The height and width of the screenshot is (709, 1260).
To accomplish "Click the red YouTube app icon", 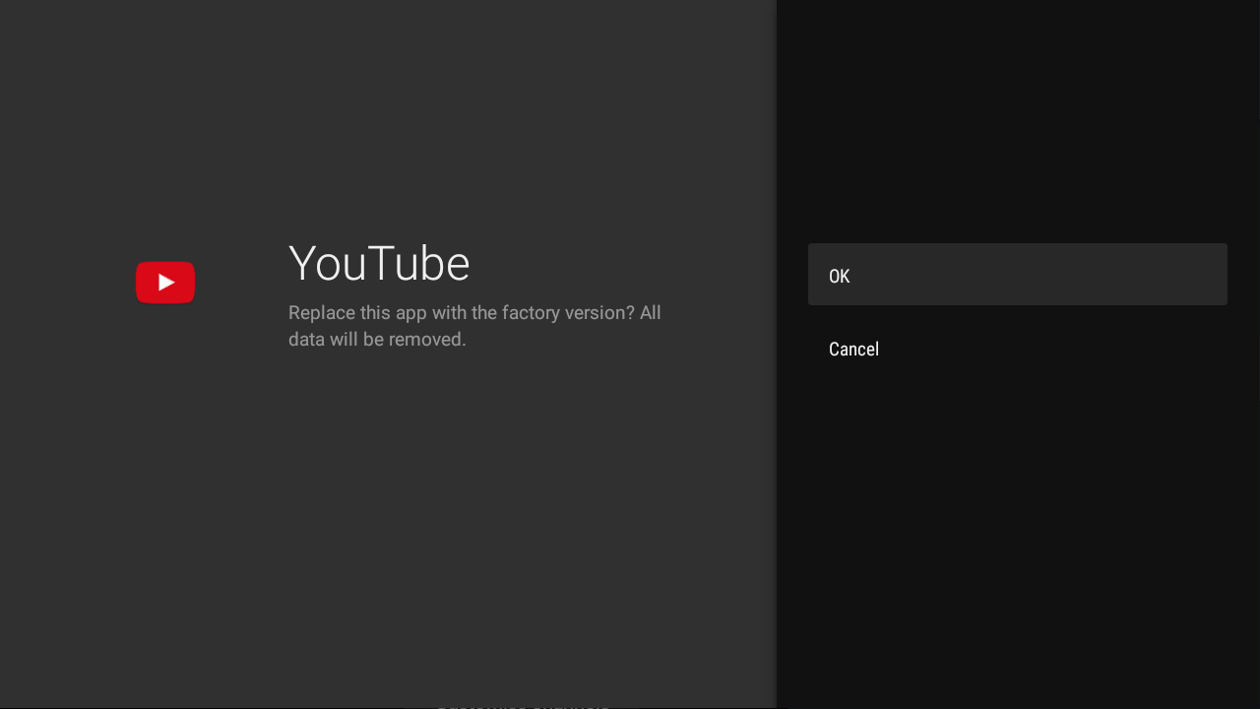I will pyautogui.click(x=165, y=283).
